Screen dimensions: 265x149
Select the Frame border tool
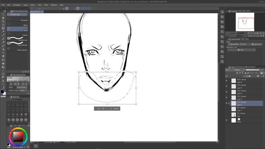(3, 74)
